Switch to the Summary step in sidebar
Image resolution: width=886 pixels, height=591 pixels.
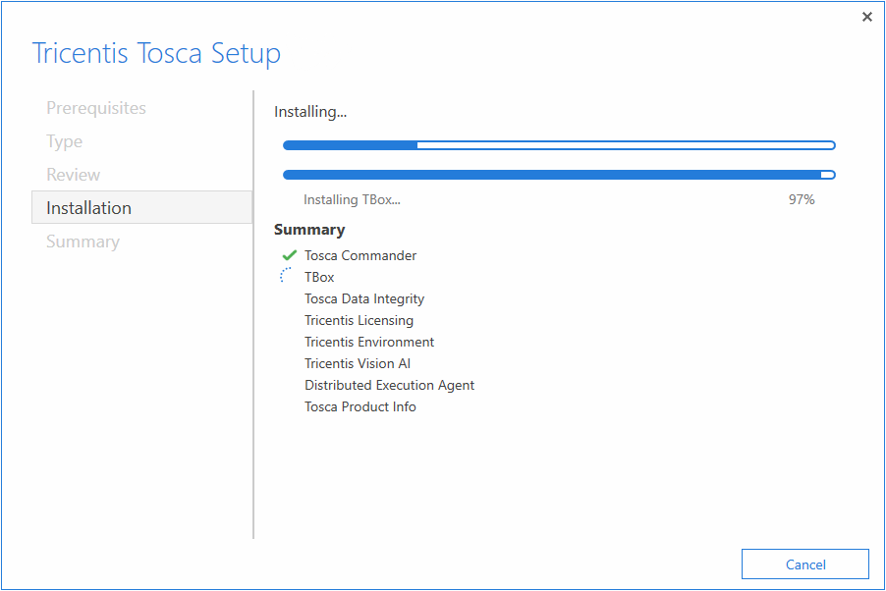(83, 242)
